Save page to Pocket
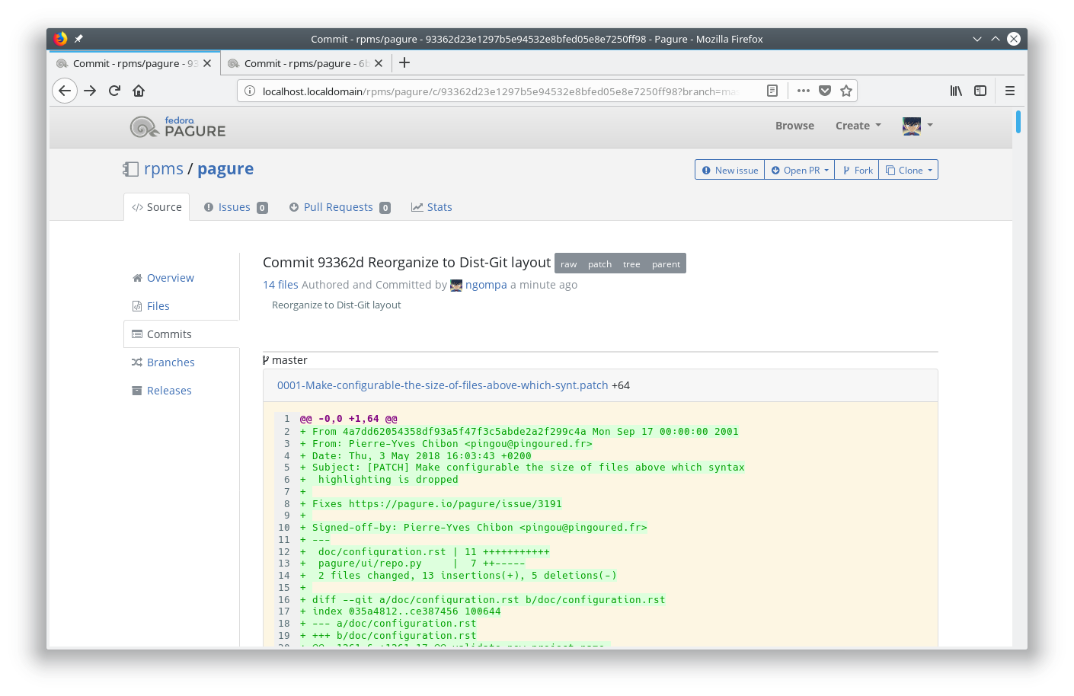This screenshot has width=1074, height=696. point(825,91)
